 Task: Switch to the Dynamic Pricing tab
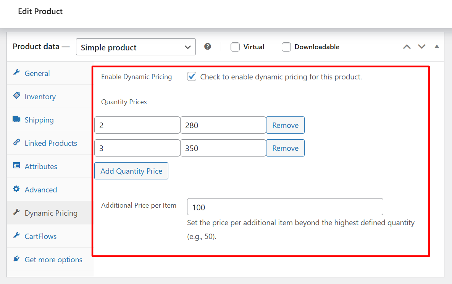pos(51,213)
